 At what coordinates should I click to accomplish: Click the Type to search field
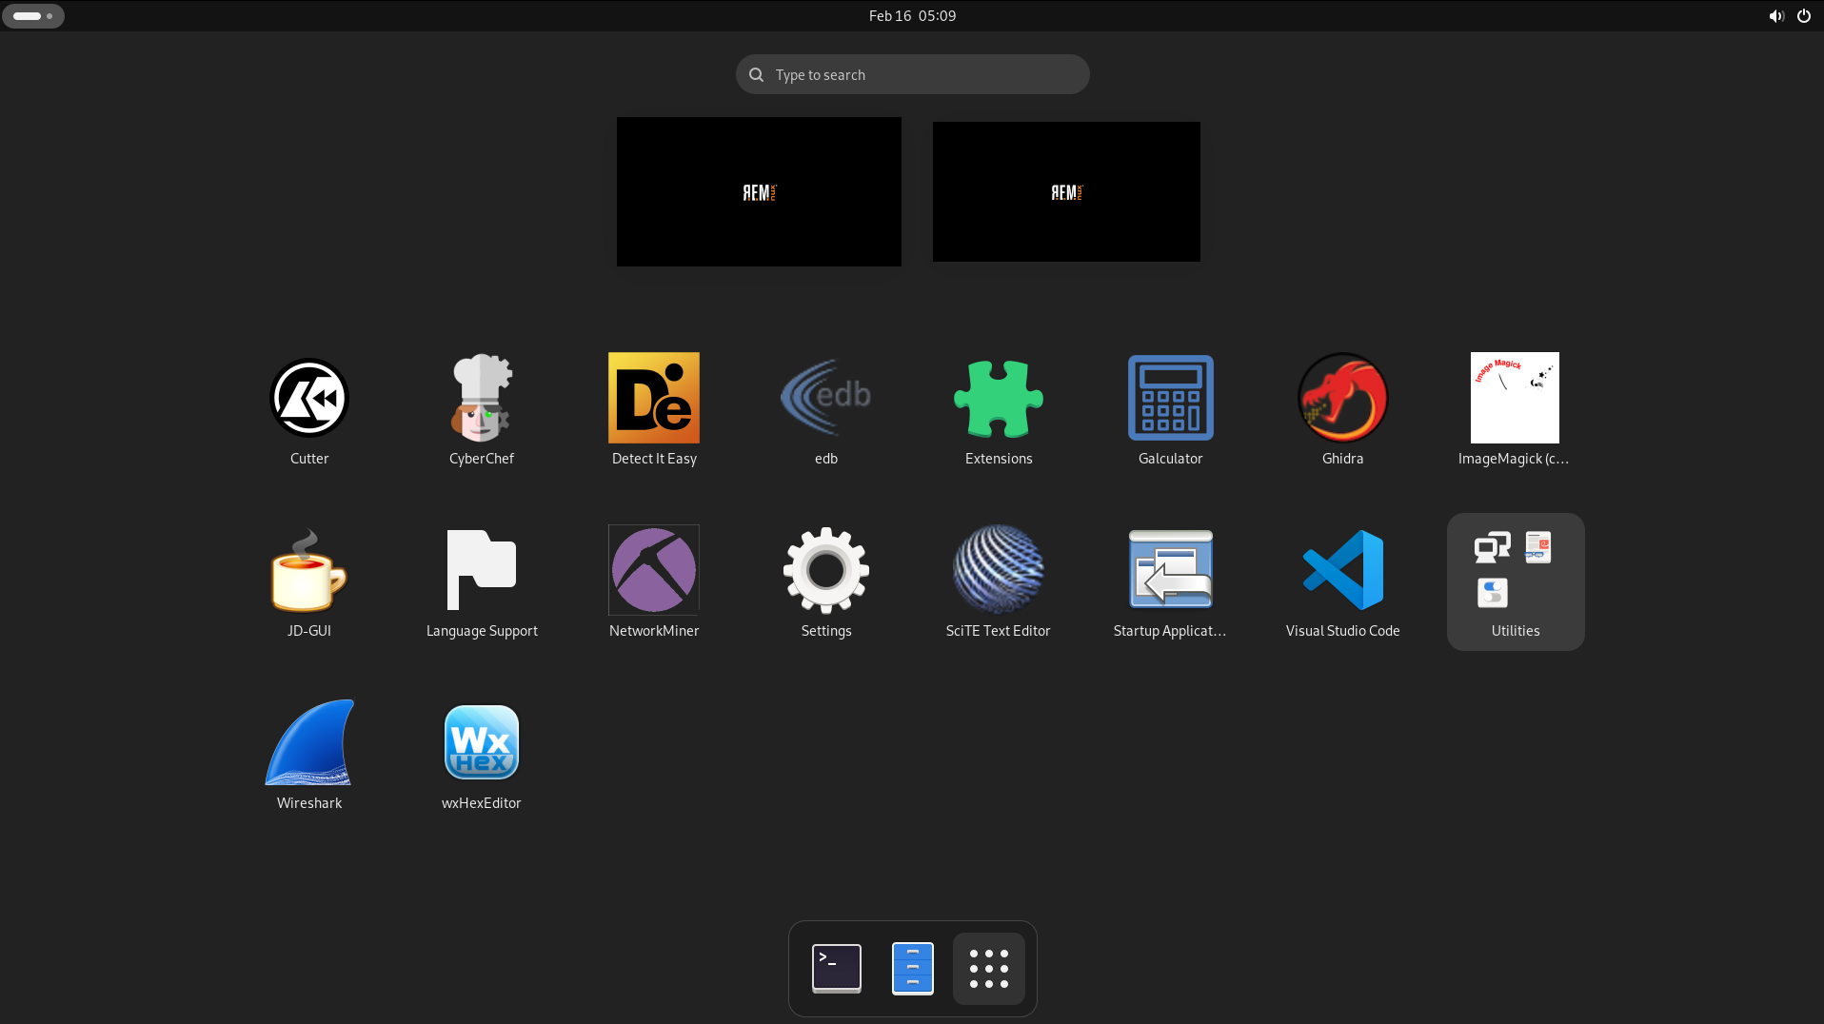tap(912, 74)
